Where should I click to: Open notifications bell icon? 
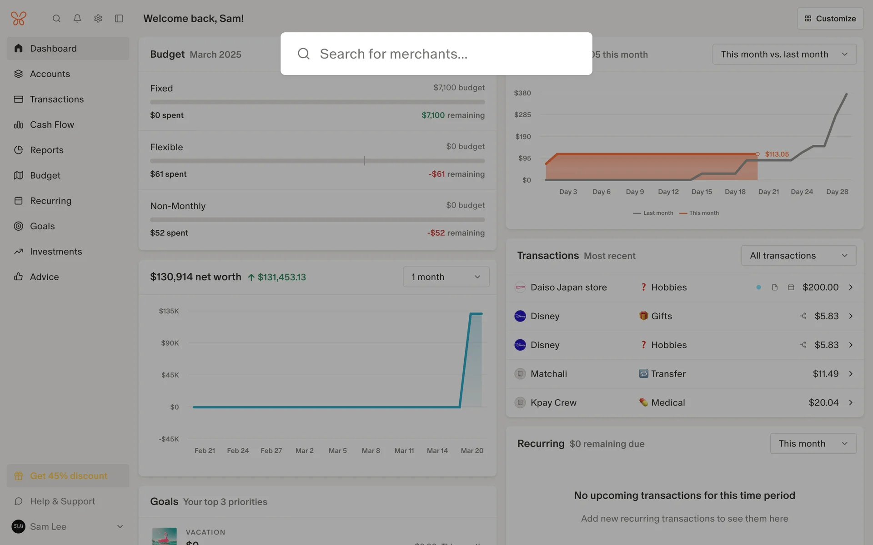click(77, 19)
